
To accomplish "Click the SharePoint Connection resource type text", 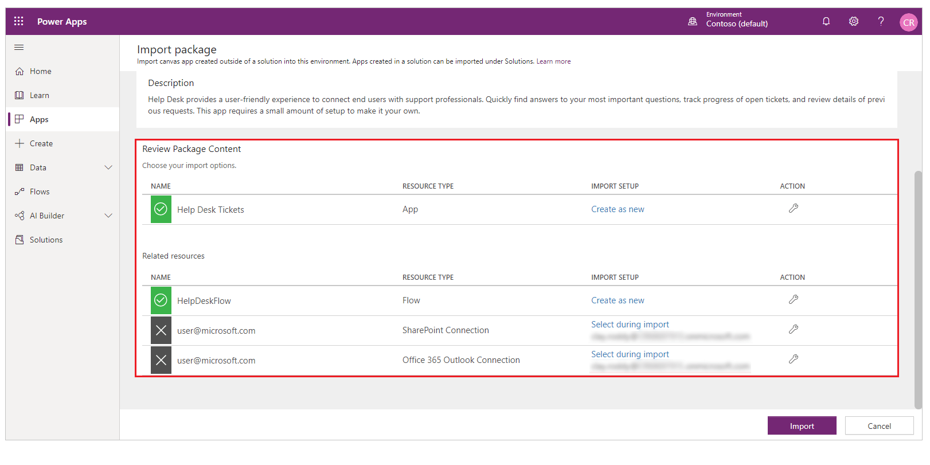I will 446,330.
